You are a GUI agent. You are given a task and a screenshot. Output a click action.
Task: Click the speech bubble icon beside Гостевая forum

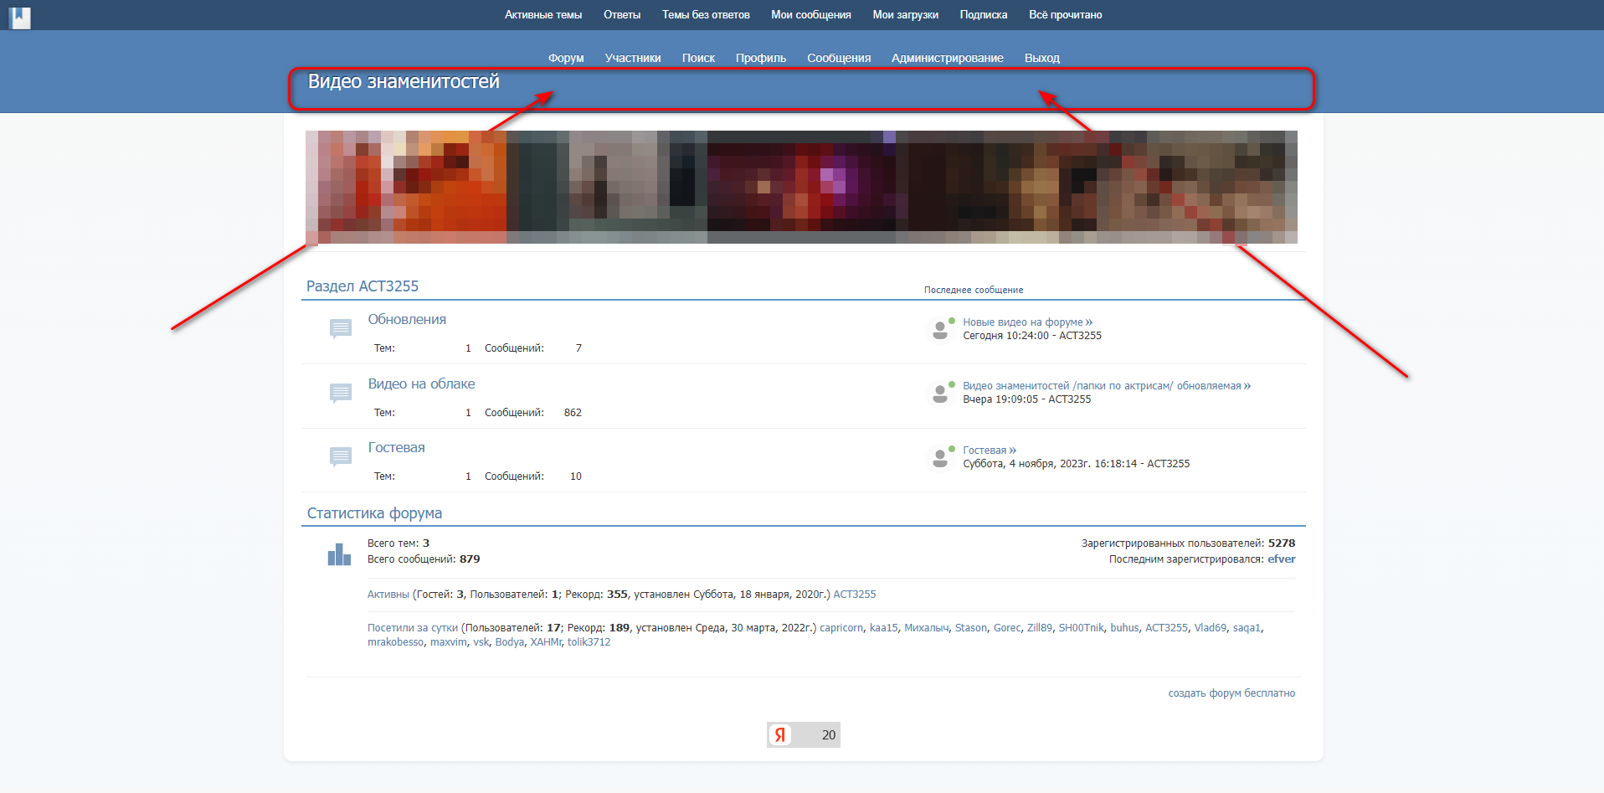(x=340, y=456)
